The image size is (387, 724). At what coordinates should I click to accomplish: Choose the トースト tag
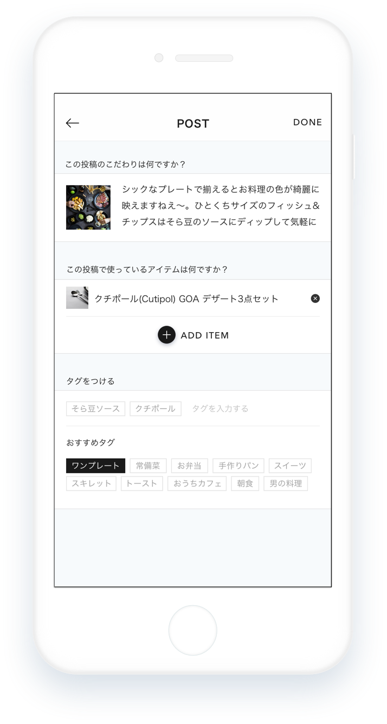click(x=141, y=484)
